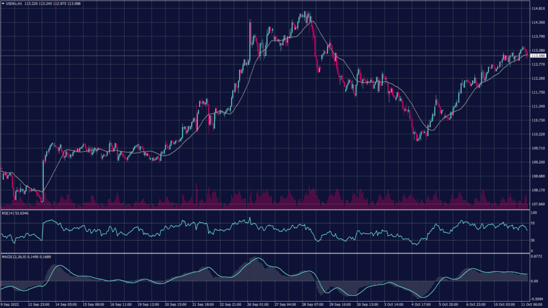Screen dimensions: 548x308
Task: Click the separator between price chart and RSI
Action: tap(268, 210)
